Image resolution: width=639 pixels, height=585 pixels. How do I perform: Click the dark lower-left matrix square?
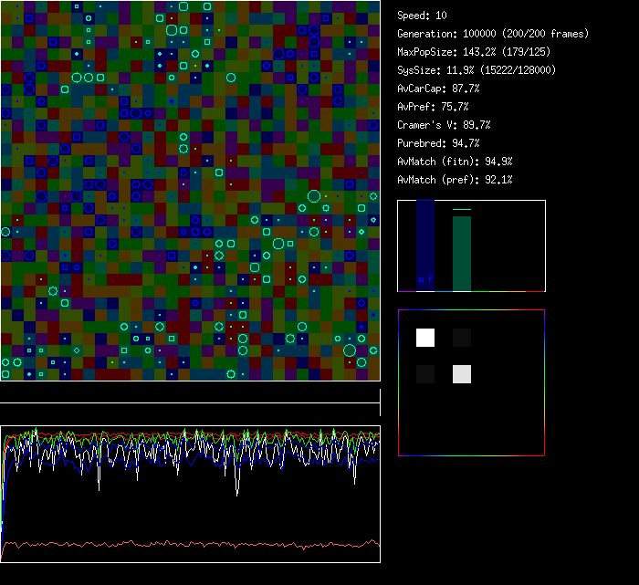click(425, 374)
